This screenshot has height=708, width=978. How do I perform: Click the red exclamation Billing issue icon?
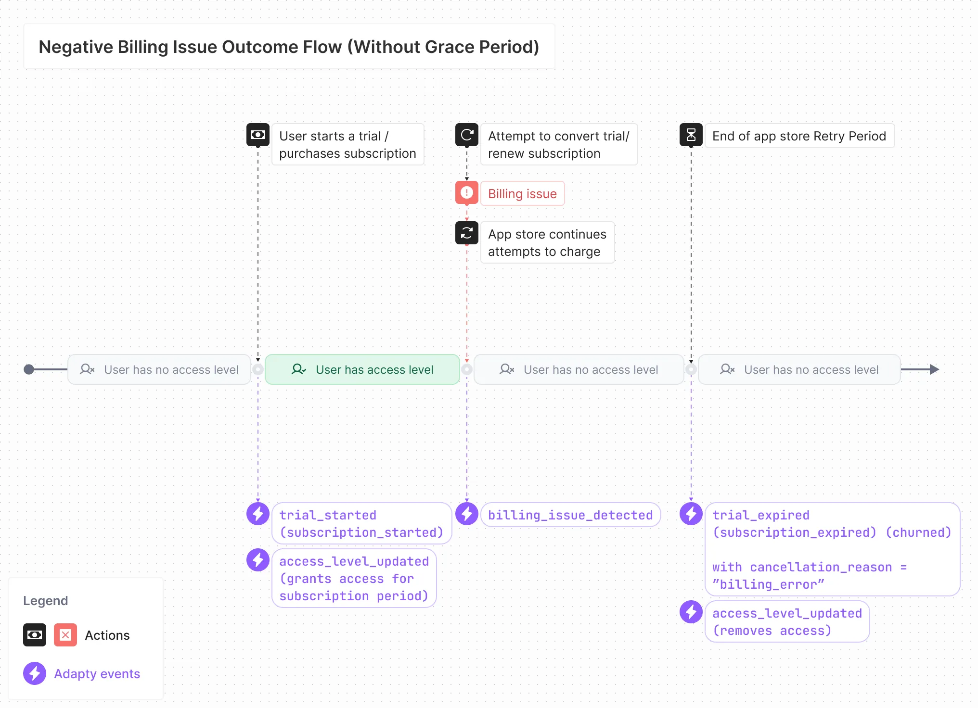[x=466, y=192]
